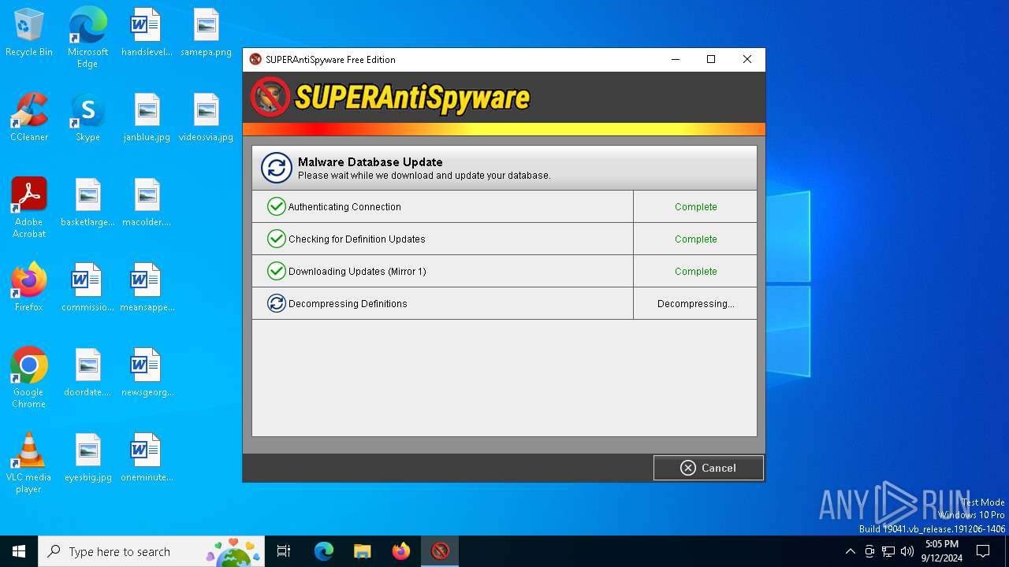This screenshot has width=1009, height=567.
Task: Select the commissio Word document on desktop
Action: pyautogui.click(x=87, y=287)
